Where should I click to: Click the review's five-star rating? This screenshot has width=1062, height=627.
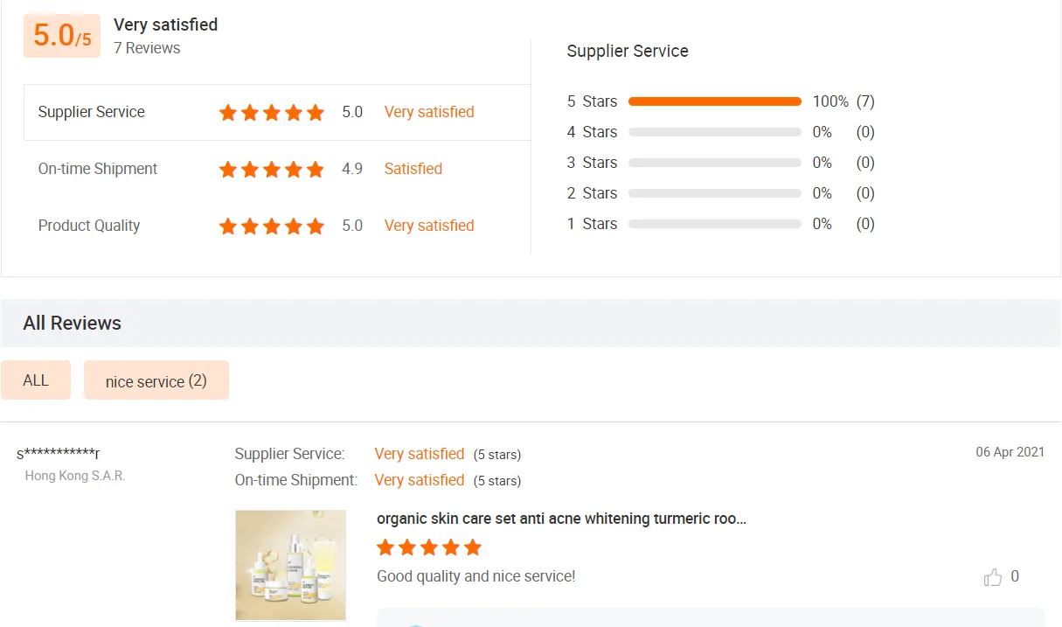428,548
